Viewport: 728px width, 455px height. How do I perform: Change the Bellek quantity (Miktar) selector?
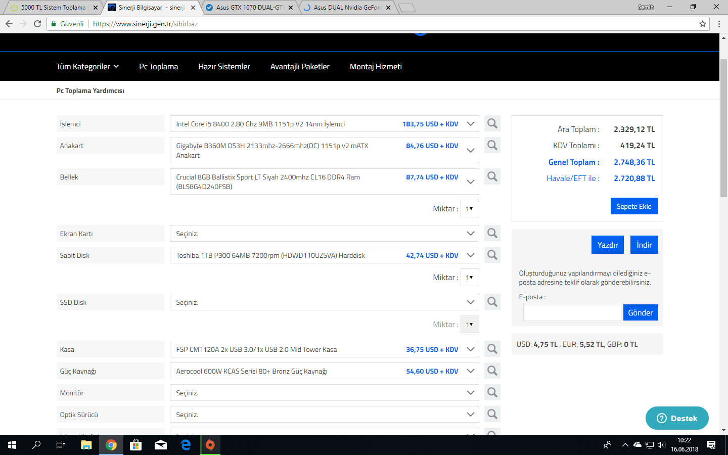point(470,209)
